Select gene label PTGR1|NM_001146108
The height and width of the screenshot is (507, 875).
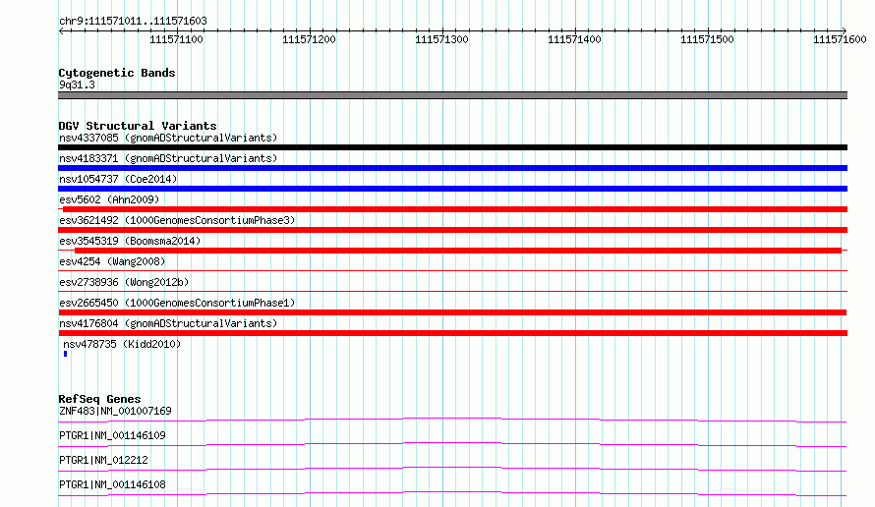pos(112,484)
